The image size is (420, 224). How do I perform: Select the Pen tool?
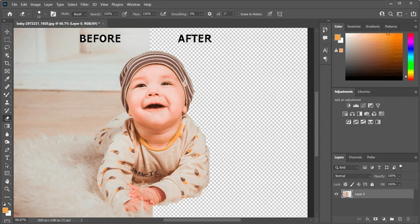(x=7, y=150)
